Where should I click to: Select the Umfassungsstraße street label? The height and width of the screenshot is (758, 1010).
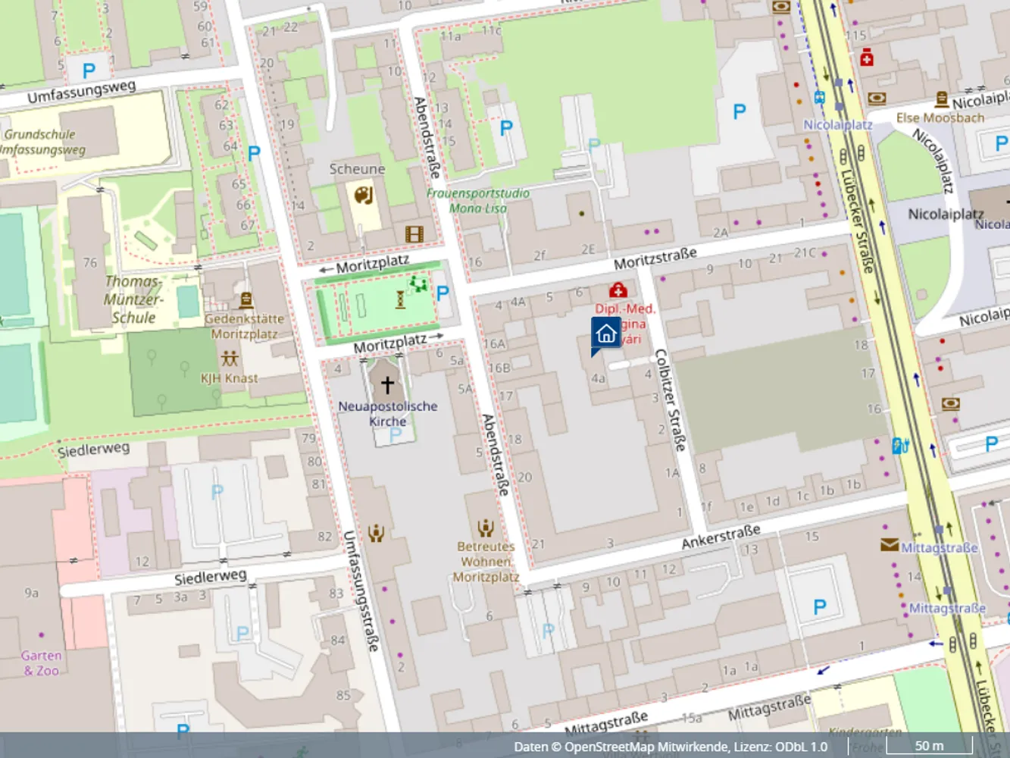pos(360,591)
